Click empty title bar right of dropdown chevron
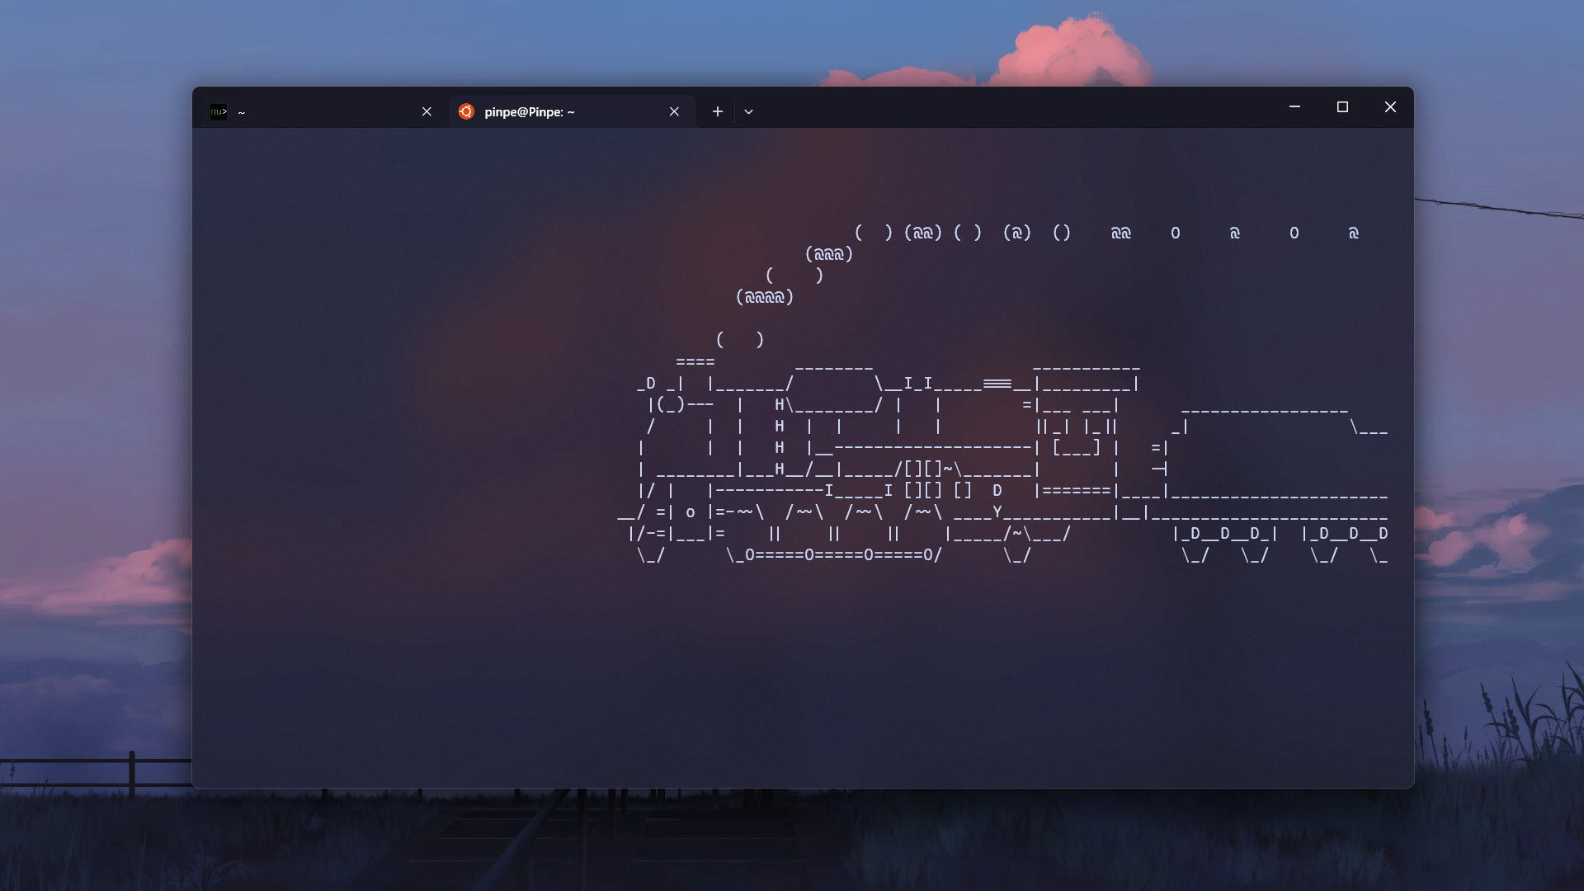 (990, 107)
